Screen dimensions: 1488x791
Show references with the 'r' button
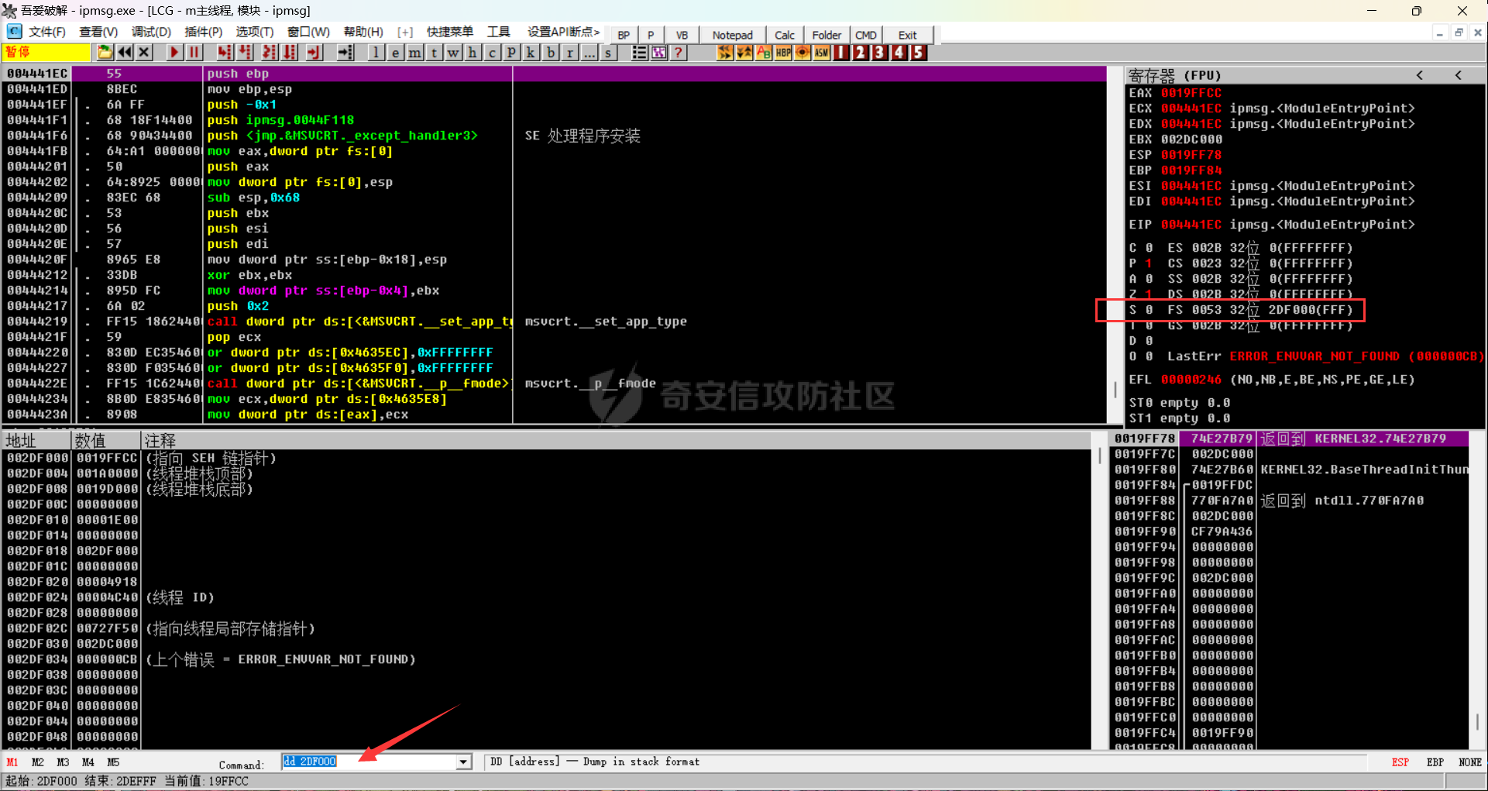point(569,53)
